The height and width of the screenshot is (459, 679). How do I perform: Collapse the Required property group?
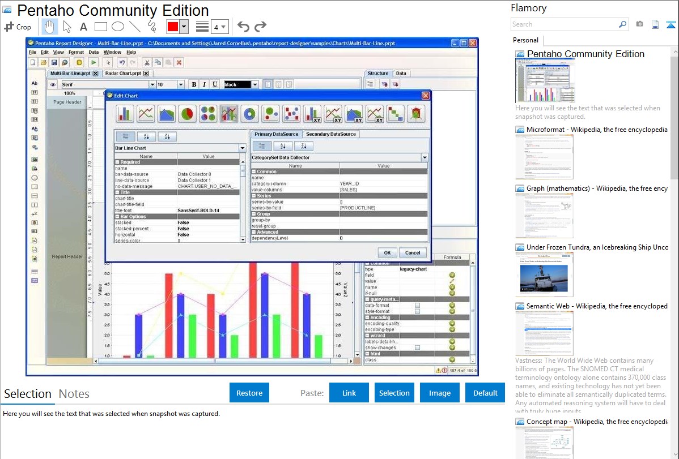click(117, 162)
